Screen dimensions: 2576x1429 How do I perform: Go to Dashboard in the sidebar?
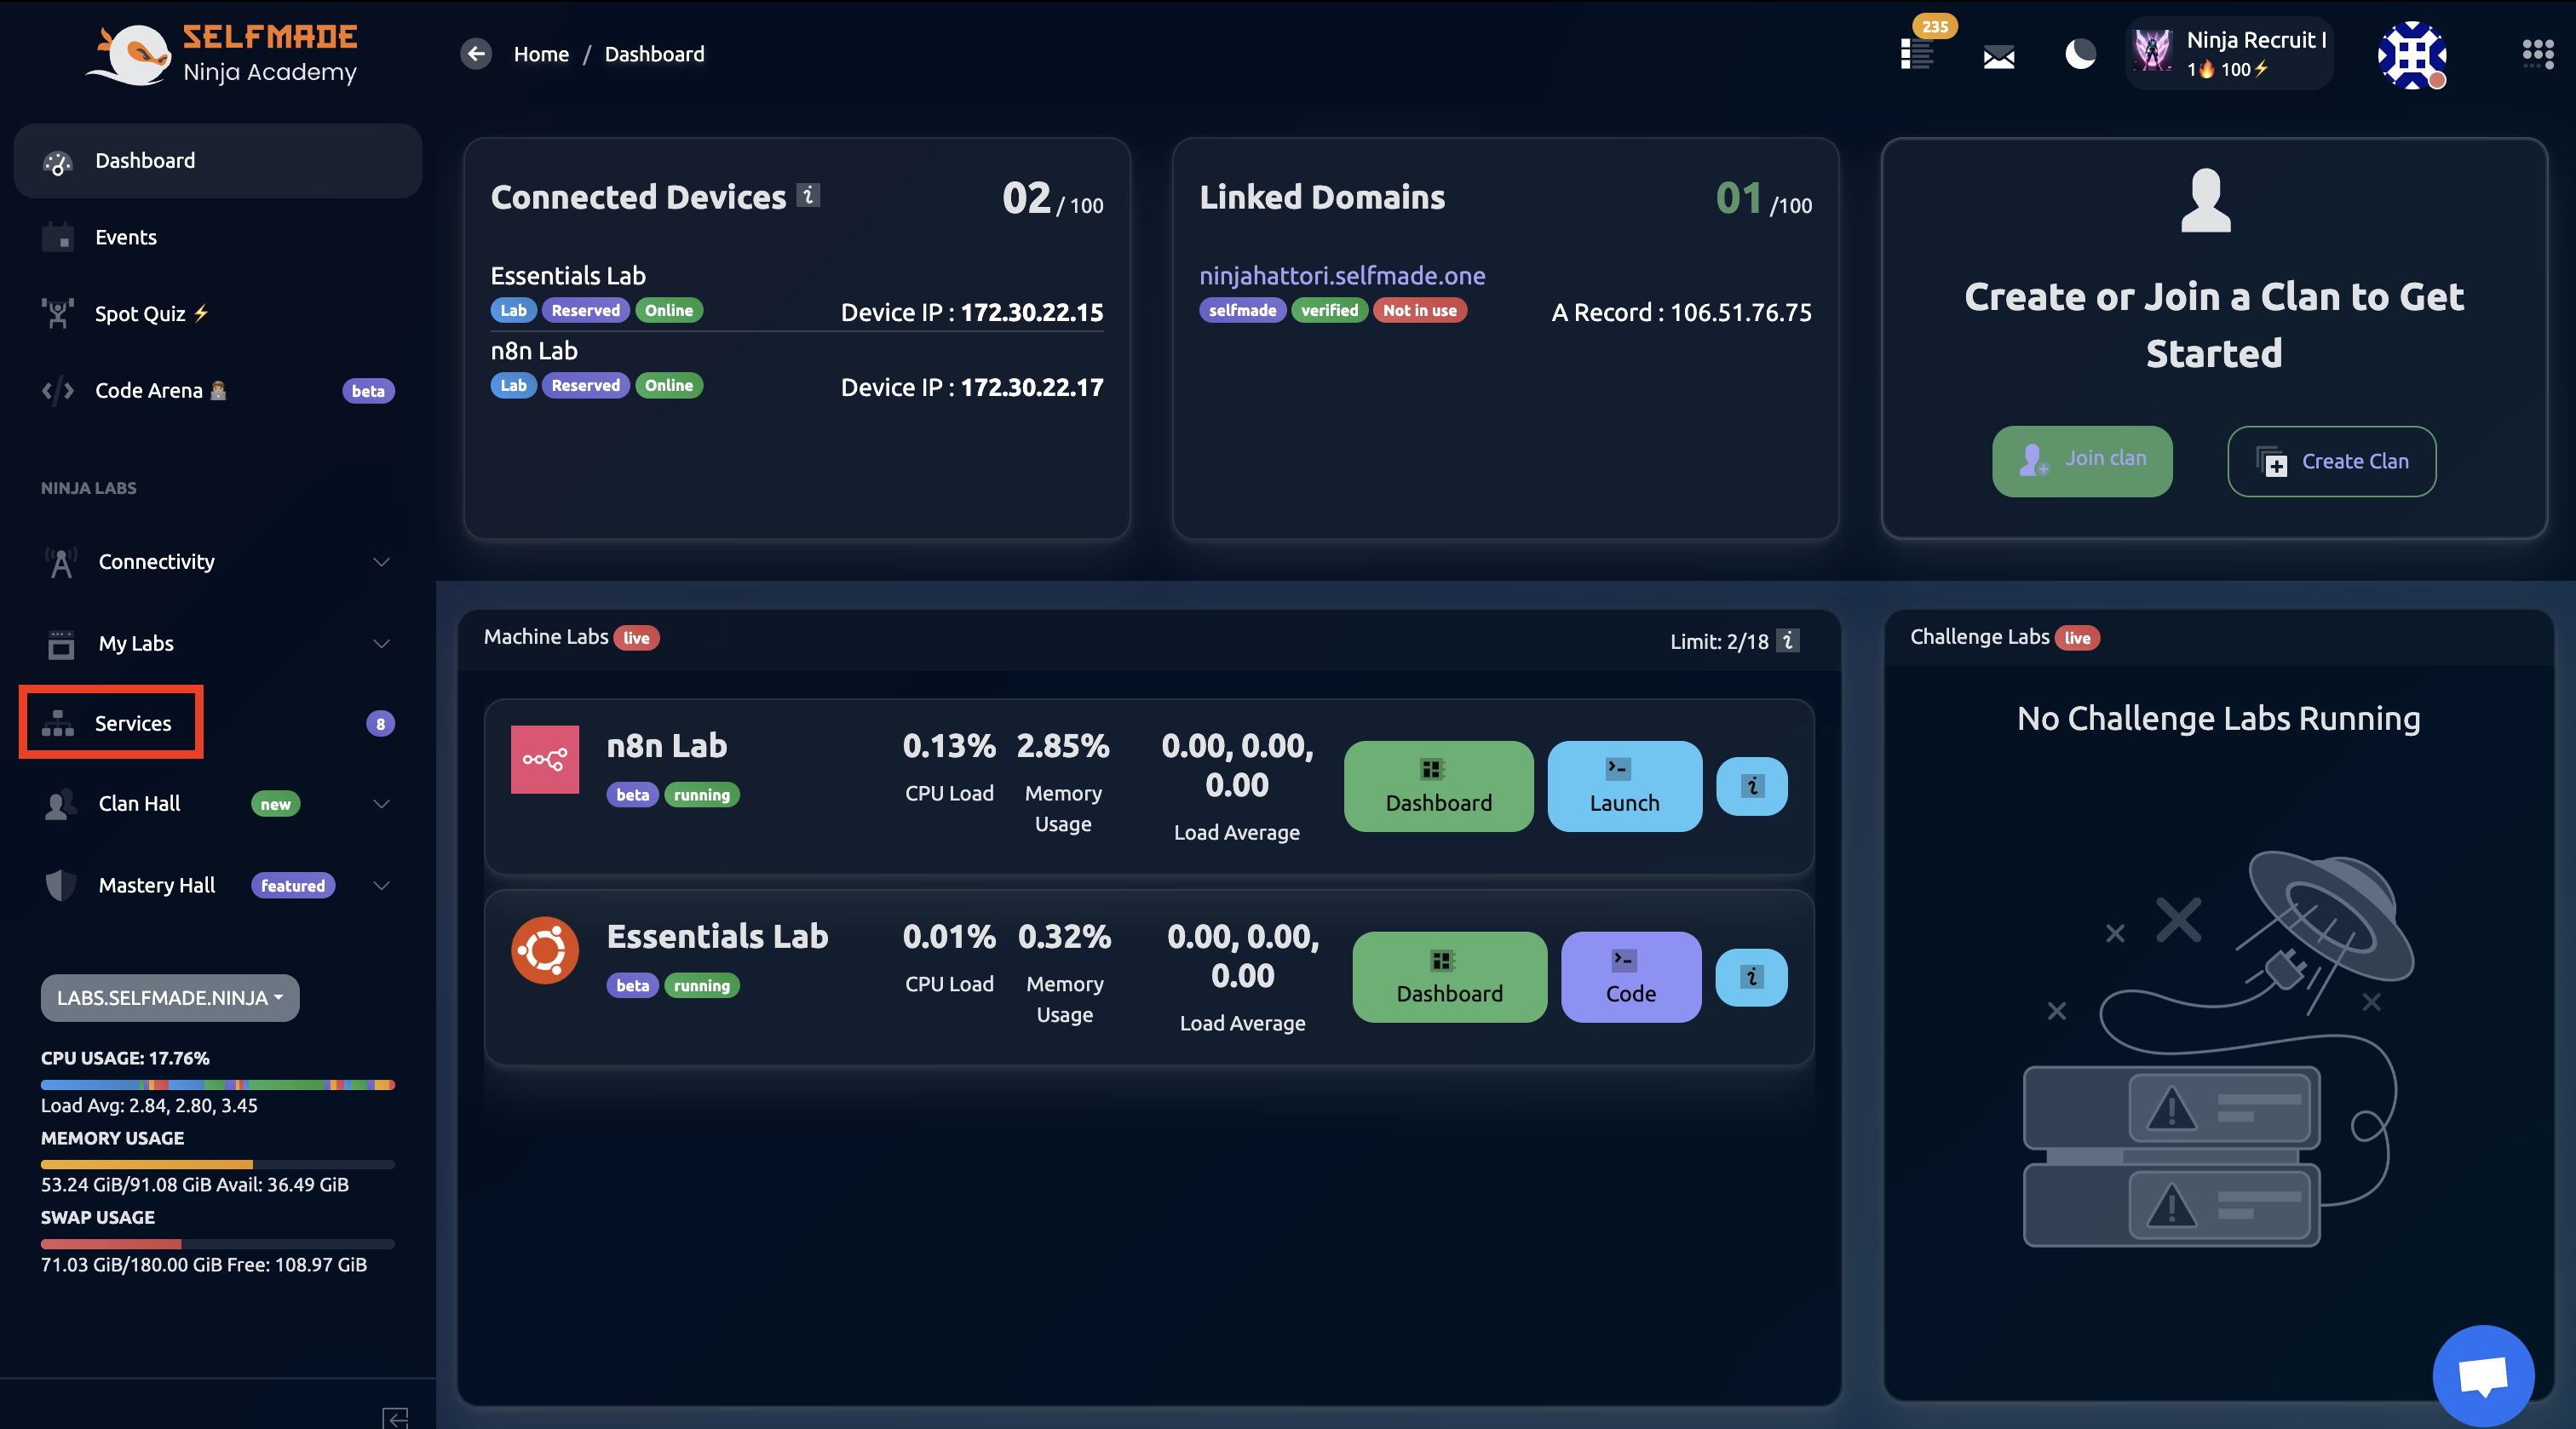218,161
